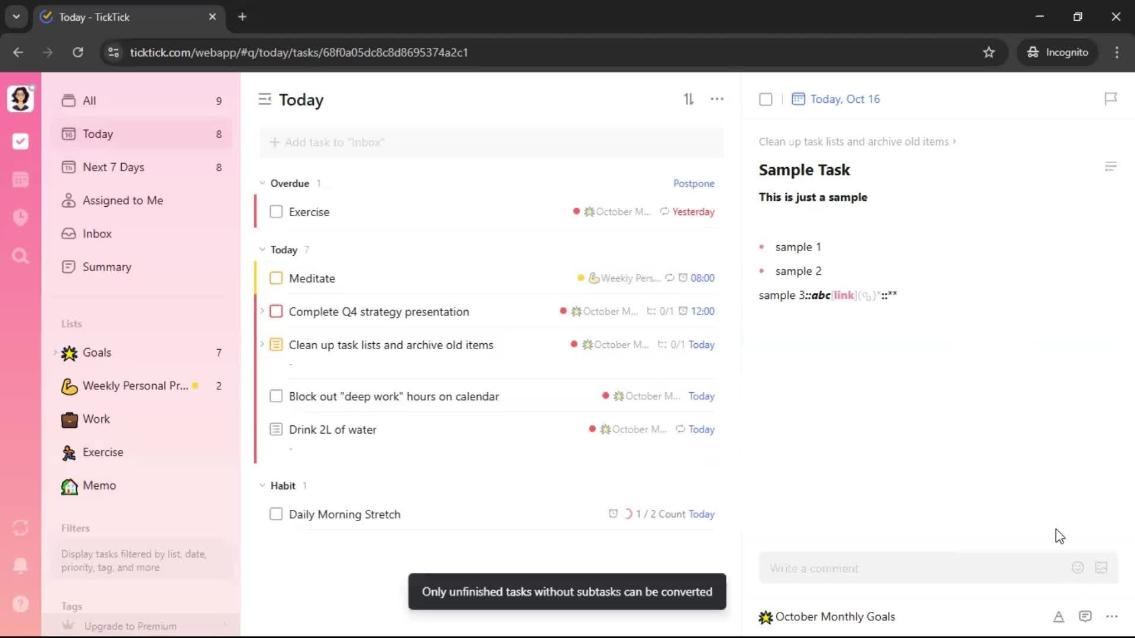Viewport: 1135px width, 638px height.
Task: Check off the Exercise task
Action: (276, 211)
